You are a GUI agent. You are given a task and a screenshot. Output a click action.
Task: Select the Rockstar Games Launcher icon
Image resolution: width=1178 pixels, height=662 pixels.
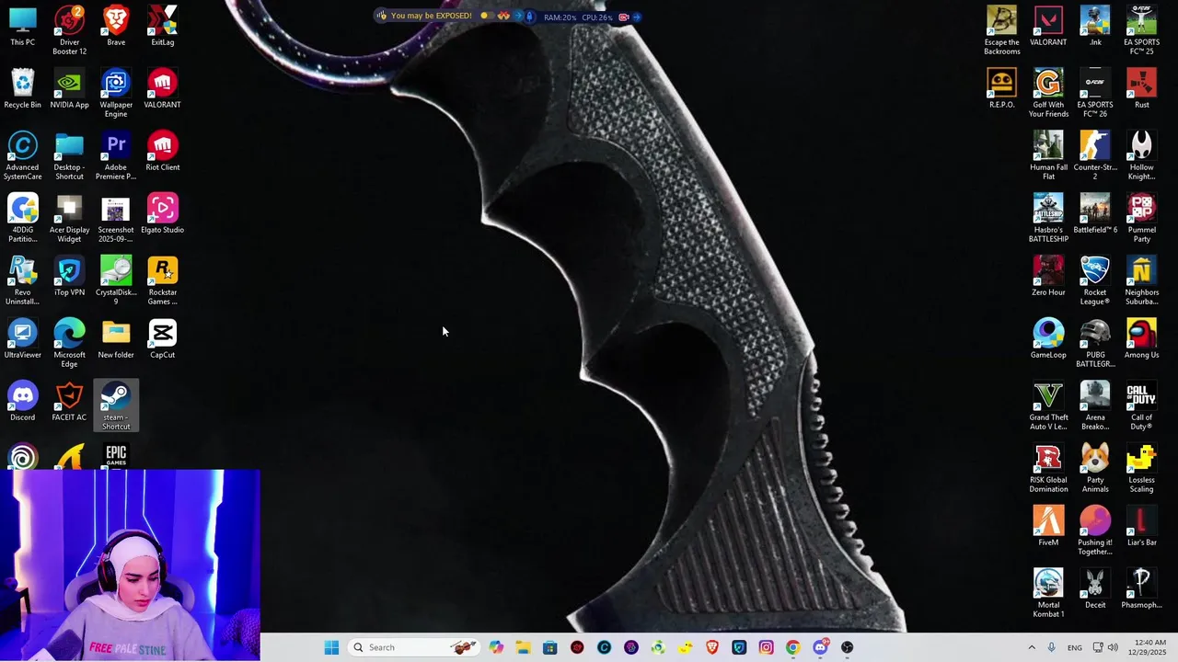click(163, 280)
